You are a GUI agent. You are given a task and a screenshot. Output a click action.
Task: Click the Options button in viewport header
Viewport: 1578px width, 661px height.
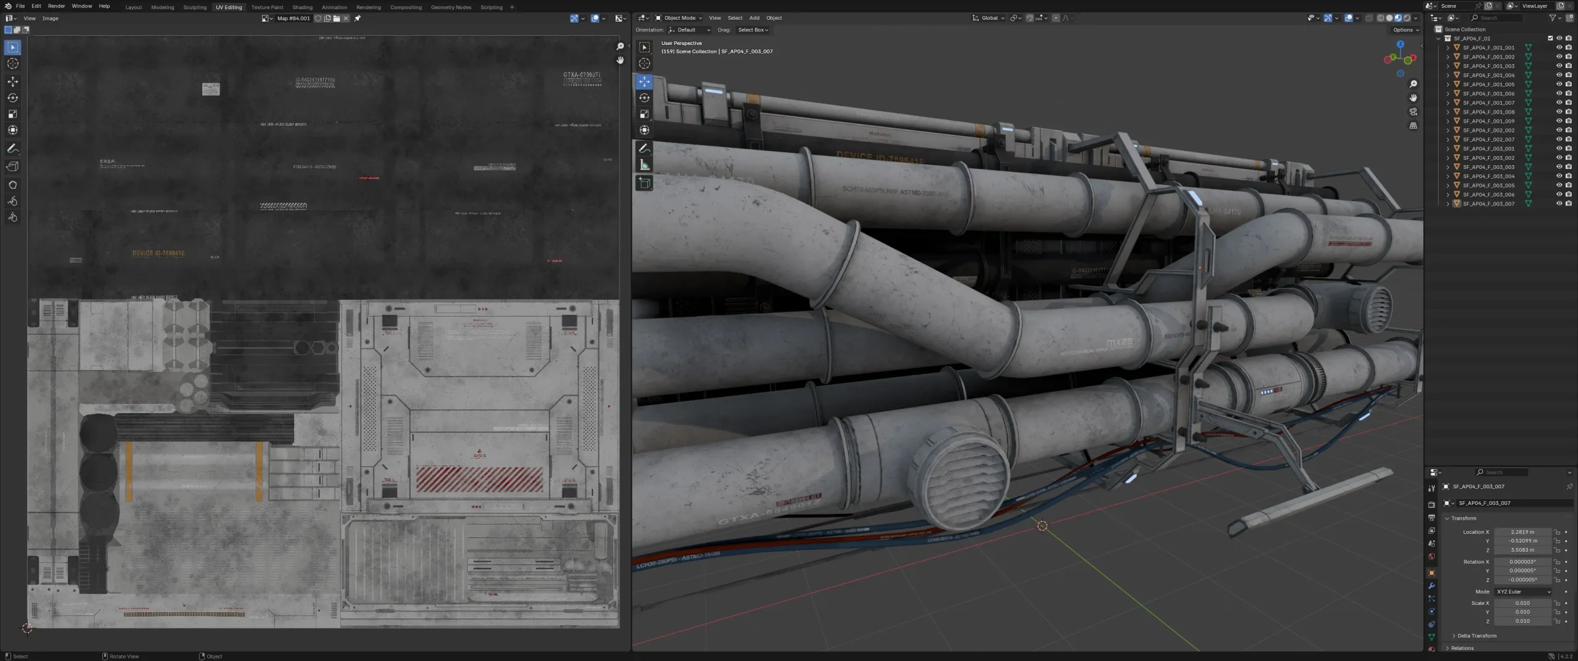click(x=1405, y=30)
